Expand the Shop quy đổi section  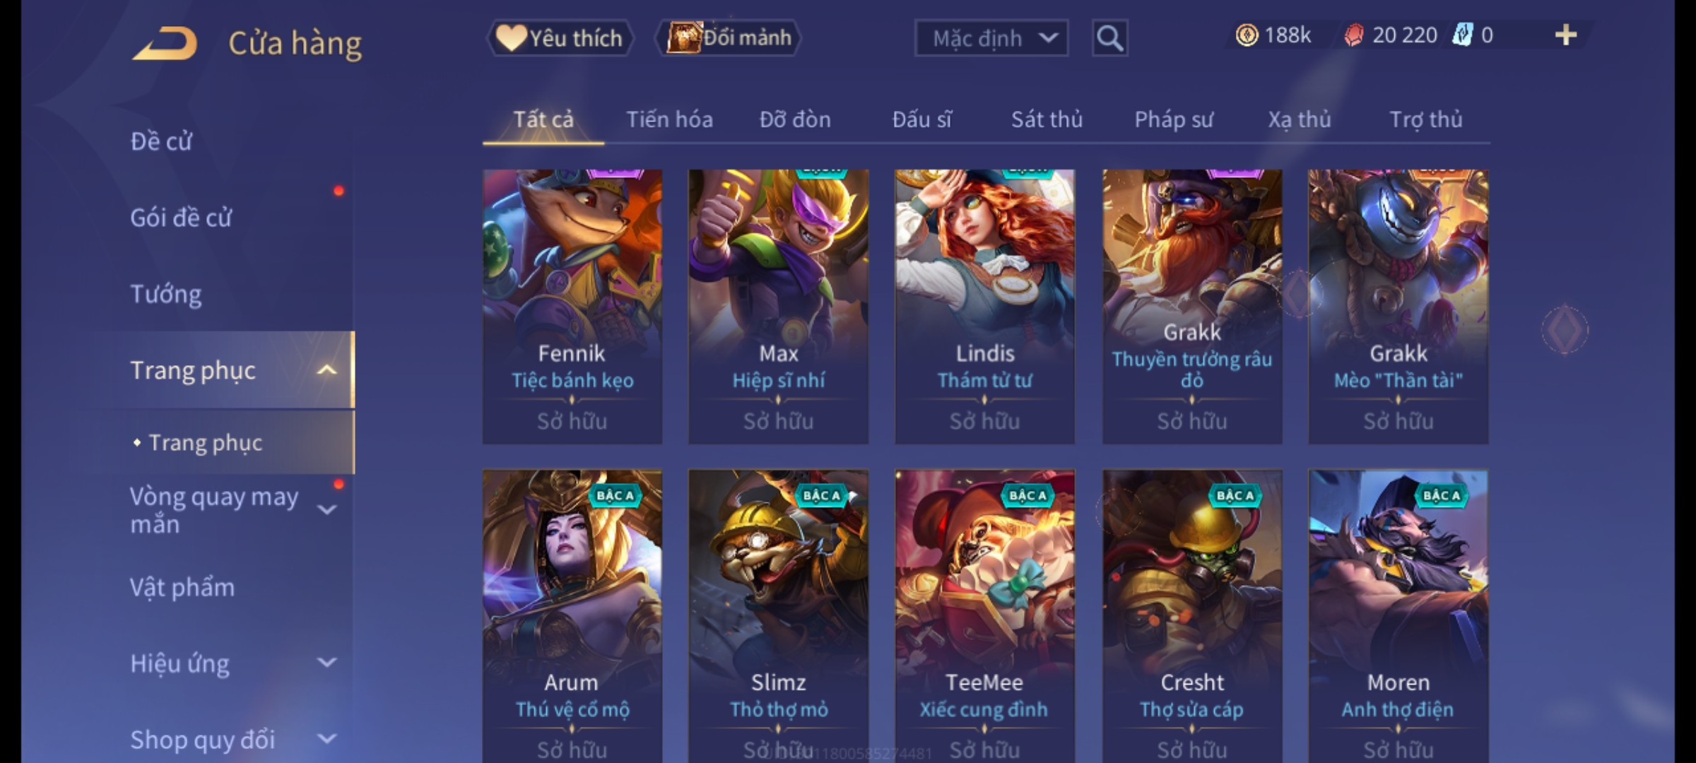pos(326,738)
